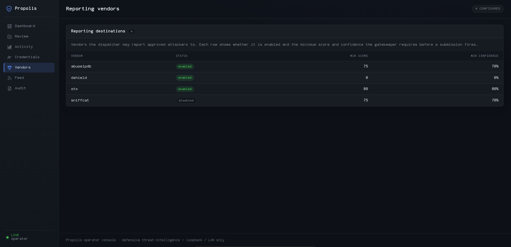Click the MIN CONFIDENCE column header
Viewport: 511px width, 247px height.
[485, 56]
